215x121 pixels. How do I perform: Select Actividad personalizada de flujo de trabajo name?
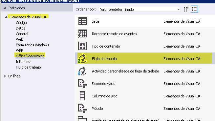tap(125, 71)
